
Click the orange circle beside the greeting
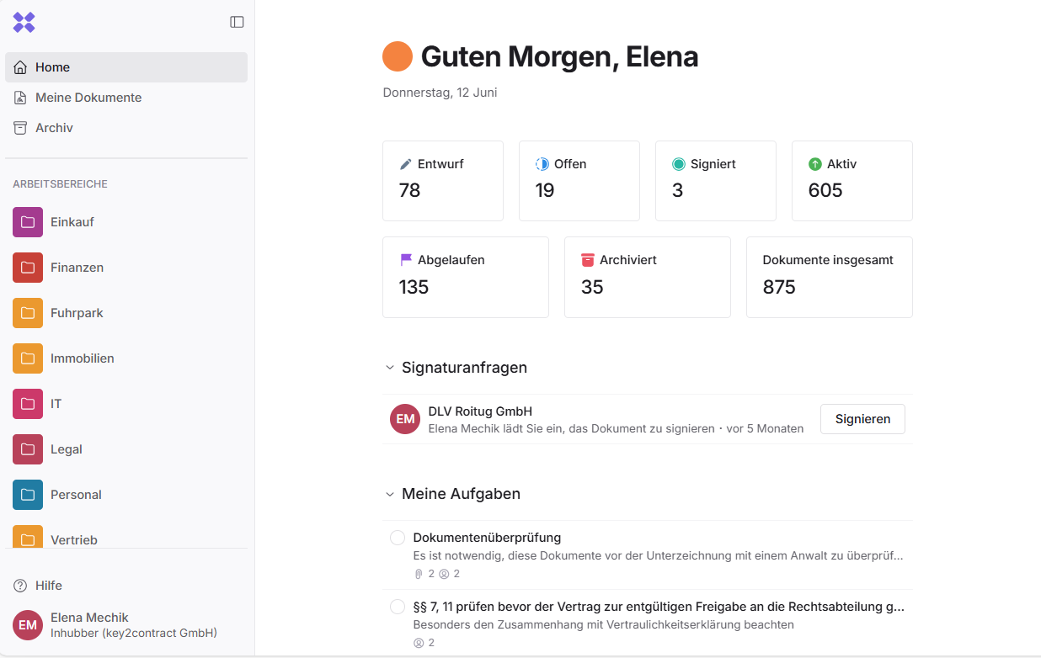(x=398, y=56)
